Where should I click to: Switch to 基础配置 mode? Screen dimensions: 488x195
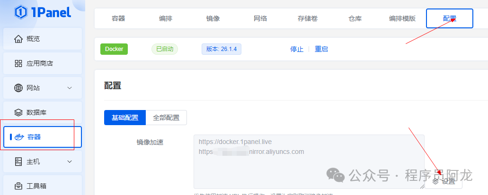point(125,118)
